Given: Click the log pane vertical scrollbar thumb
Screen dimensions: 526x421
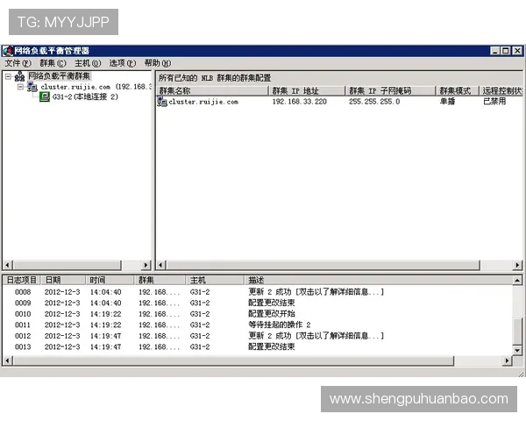Looking at the screenshot, I should [517, 332].
